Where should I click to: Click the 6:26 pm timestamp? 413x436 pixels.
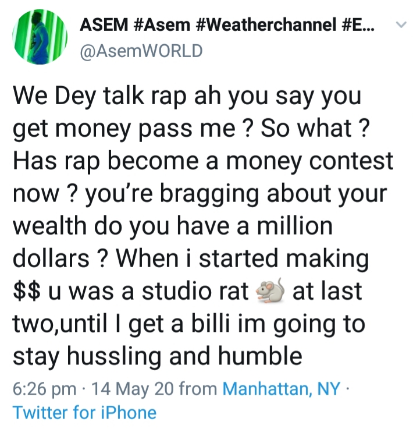[44, 389]
